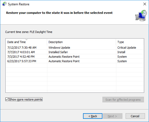The image size is (149, 122).
Task: Click the Windows Update description cell
Action: point(59,48)
